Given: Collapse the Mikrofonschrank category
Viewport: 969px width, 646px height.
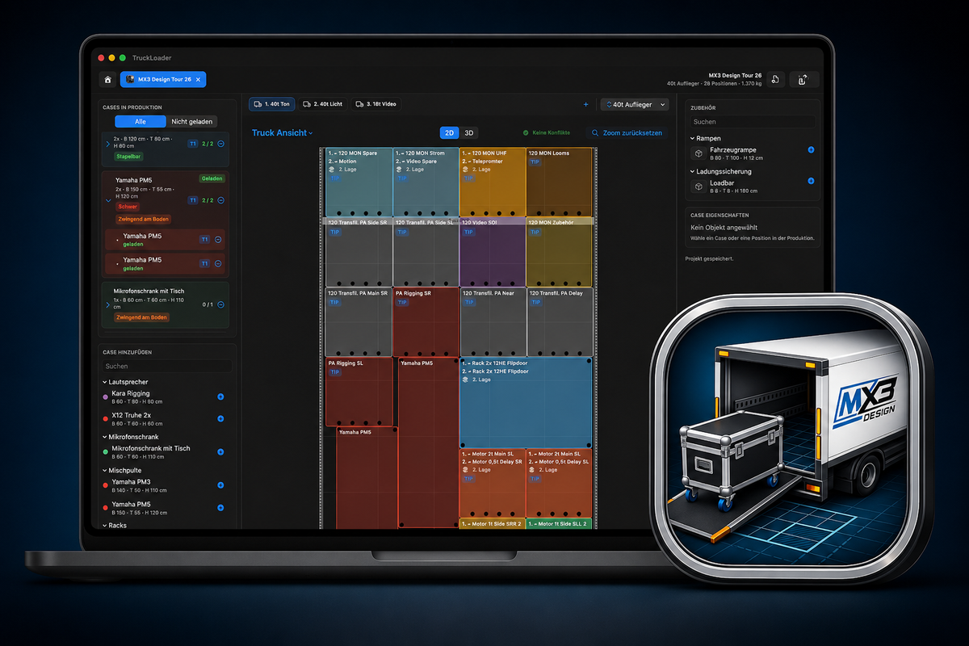Looking at the screenshot, I should (105, 437).
